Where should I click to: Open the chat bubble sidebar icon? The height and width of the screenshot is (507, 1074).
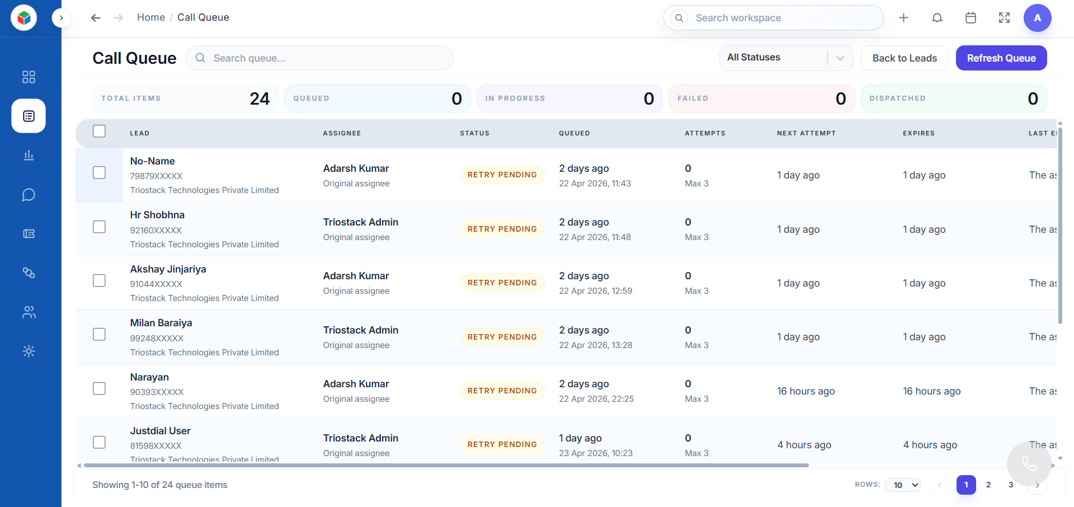[29, 195]
